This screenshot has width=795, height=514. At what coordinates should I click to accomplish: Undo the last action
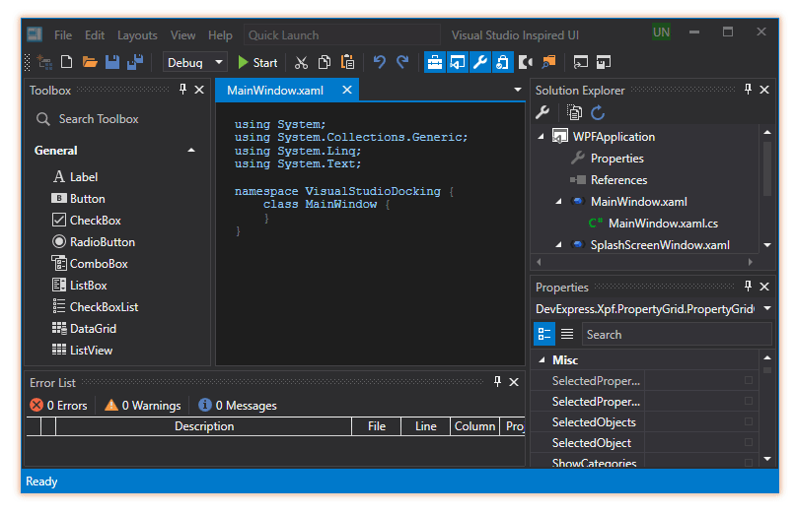(x=379, y=62)
